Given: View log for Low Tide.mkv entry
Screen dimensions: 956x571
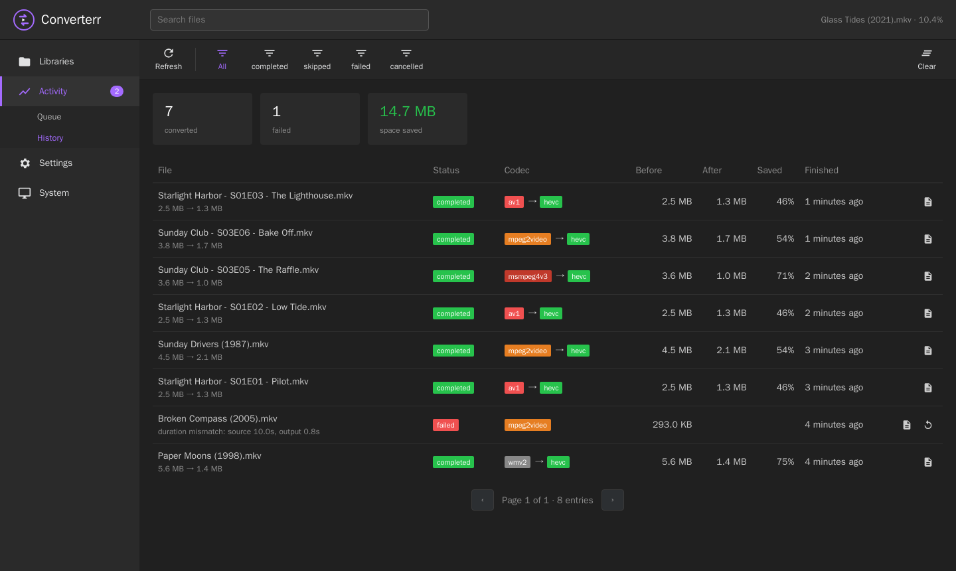Looking at the screenshot, I should 928,313.
